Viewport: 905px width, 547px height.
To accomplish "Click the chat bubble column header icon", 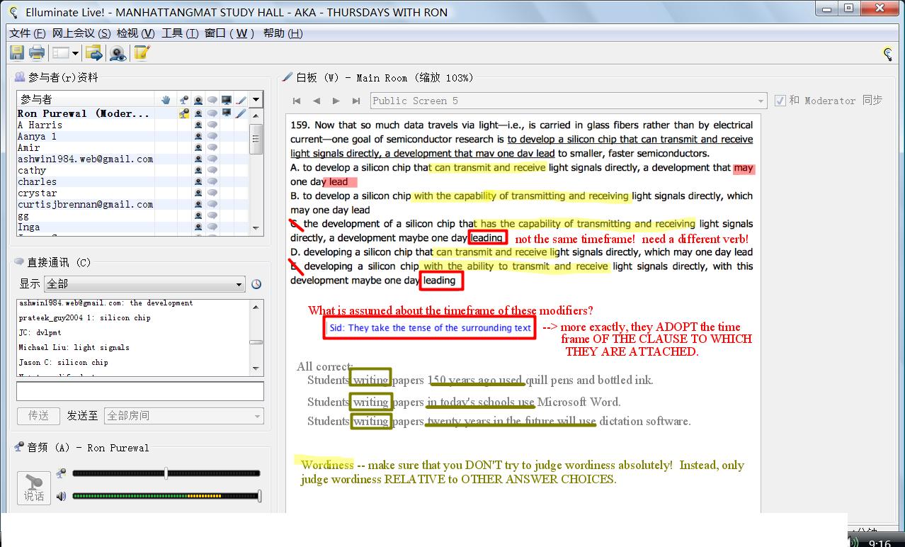I will coord(212,100).
